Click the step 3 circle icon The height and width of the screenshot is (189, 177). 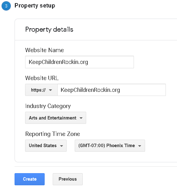point(6,6)
